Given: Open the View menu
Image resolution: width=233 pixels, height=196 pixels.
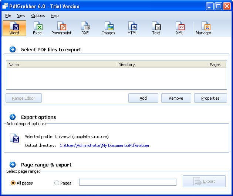Looking at the screenshot, I should pos(21,16).
